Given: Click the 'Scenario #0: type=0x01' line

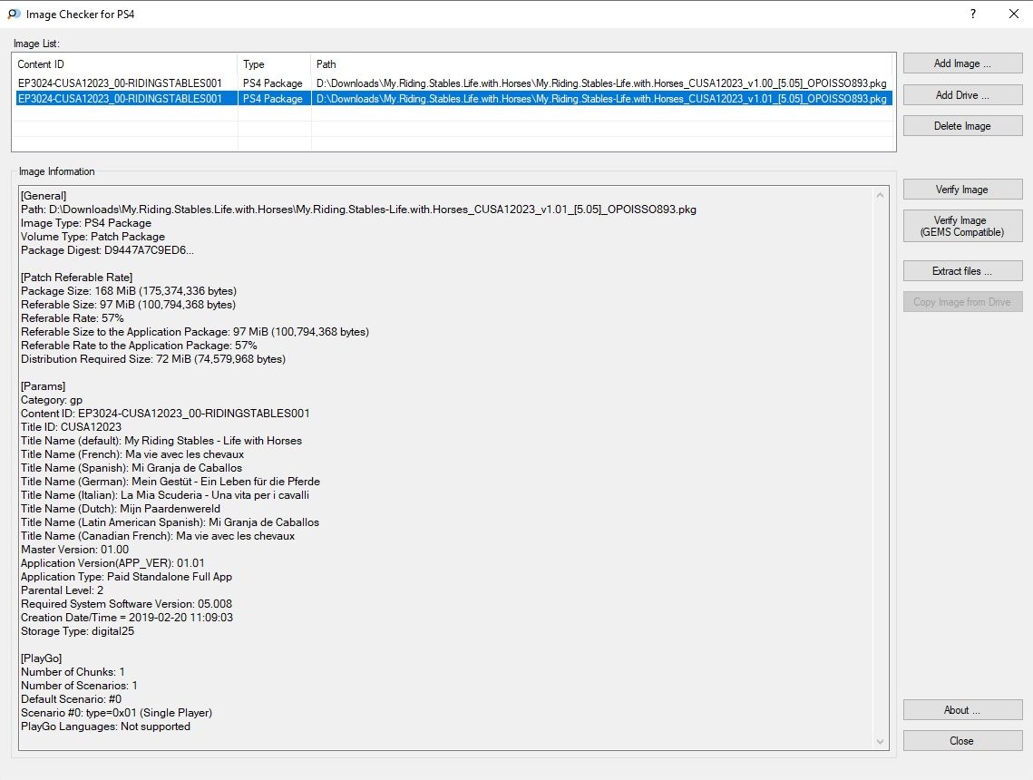Looking at the screenshot, I should [x=117, y=713].
